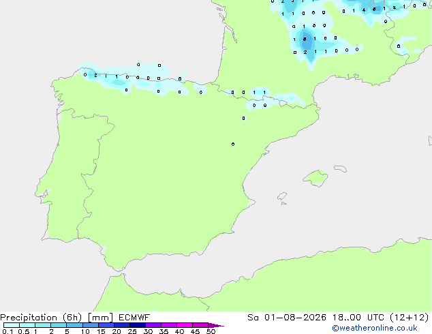The image size is (432, 334).
Task: Select the 5–10 mm legend color swatch
Action: tap(75, 325)
